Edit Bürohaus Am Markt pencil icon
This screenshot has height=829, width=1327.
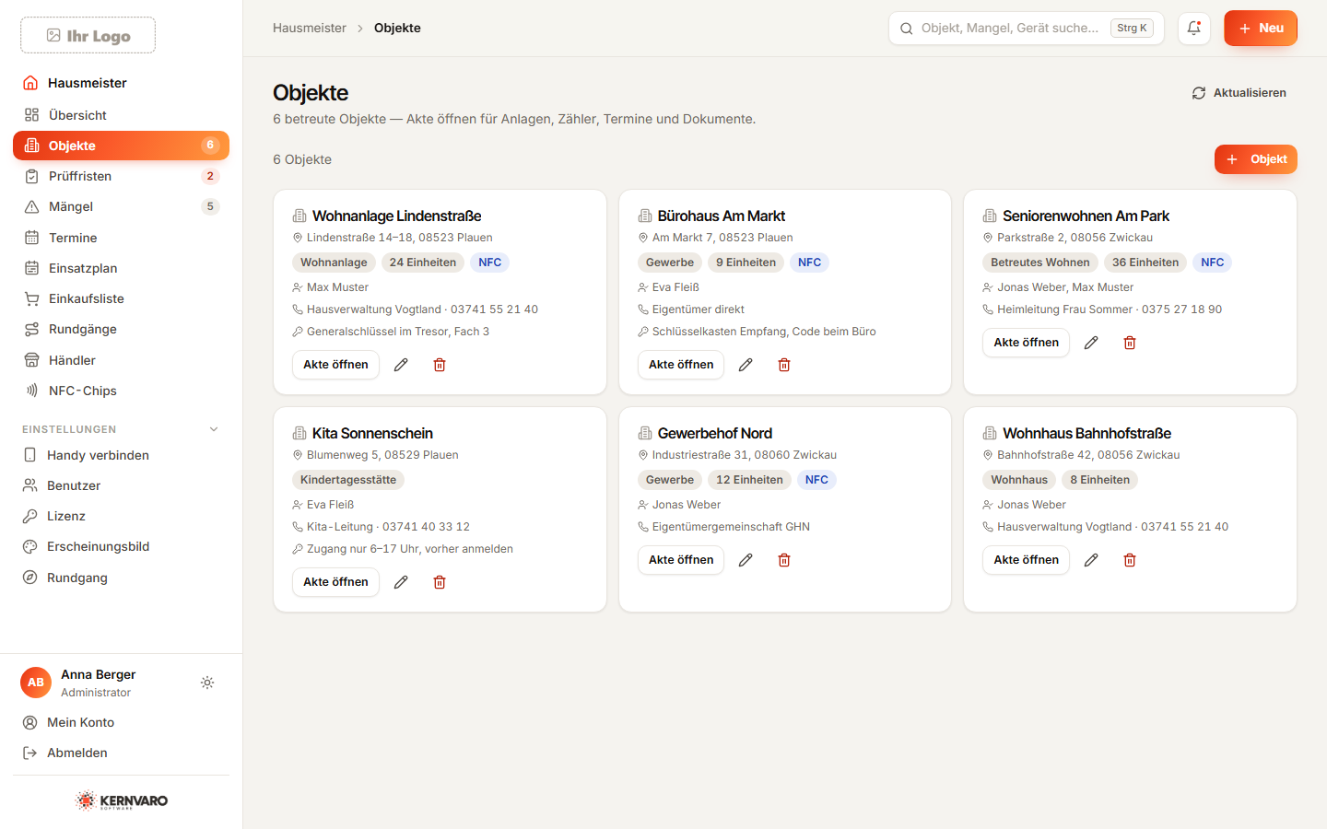pos(746,365)
